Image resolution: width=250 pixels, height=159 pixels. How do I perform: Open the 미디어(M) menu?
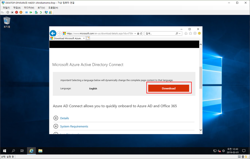point(29,8)
